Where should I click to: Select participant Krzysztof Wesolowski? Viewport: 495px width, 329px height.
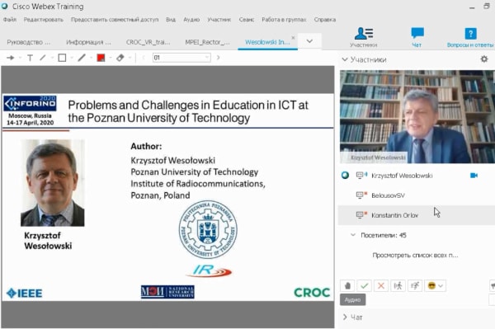tap(402, 176)
